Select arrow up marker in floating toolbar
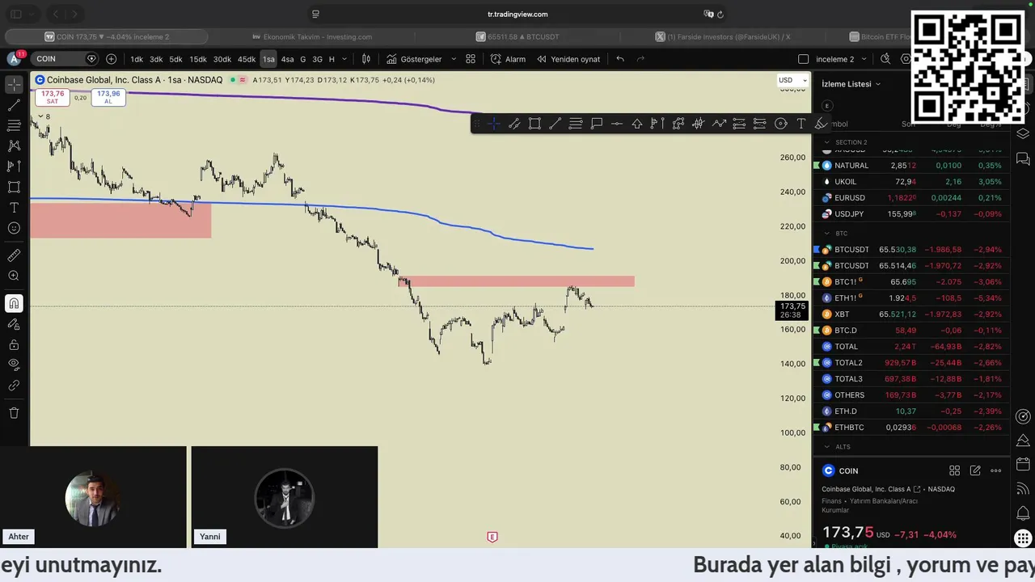 pyautogui.click(x=637, y=124)
